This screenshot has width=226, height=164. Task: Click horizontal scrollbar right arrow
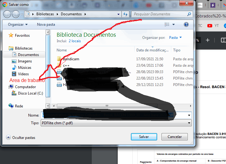click(x=191, y=106)
